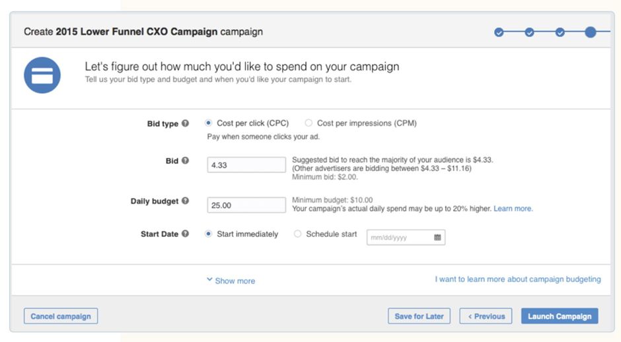Click the Start Date help icon
Image resolution: width=621 pixels, height=342 pixels.
coord(185,234)
